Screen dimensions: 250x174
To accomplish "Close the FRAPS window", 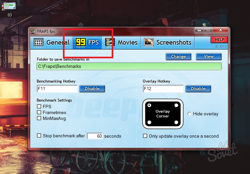I will coord(220,30).
